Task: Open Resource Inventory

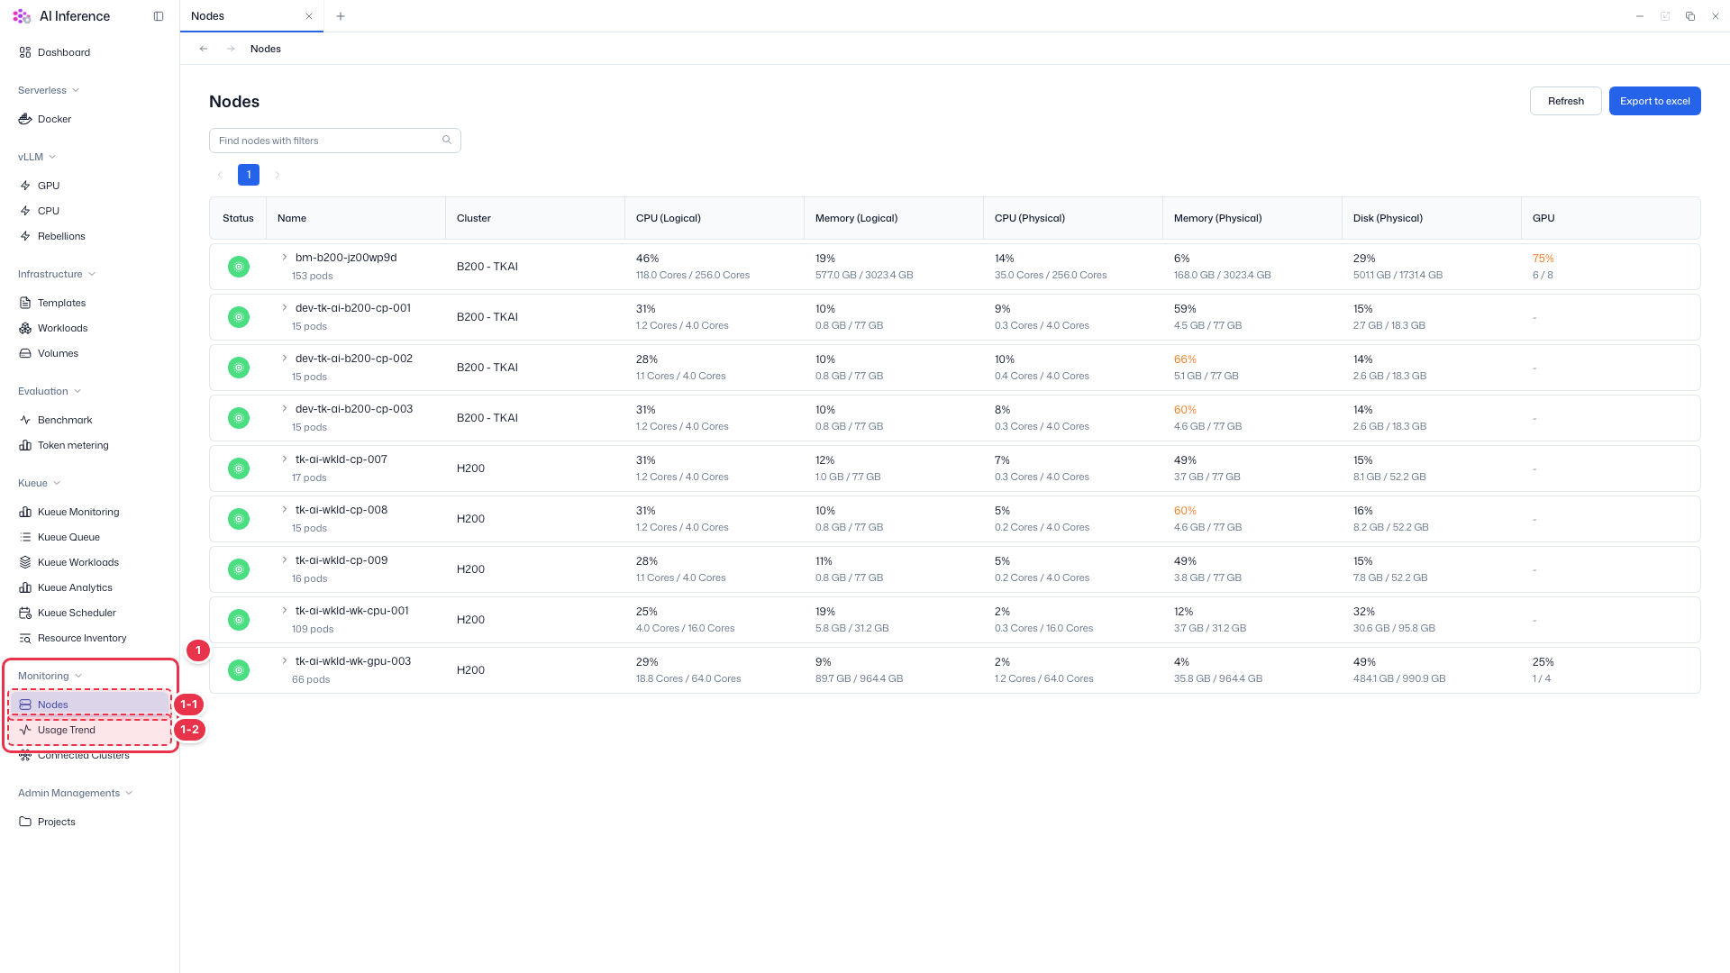Action: (x=82, y=638)
